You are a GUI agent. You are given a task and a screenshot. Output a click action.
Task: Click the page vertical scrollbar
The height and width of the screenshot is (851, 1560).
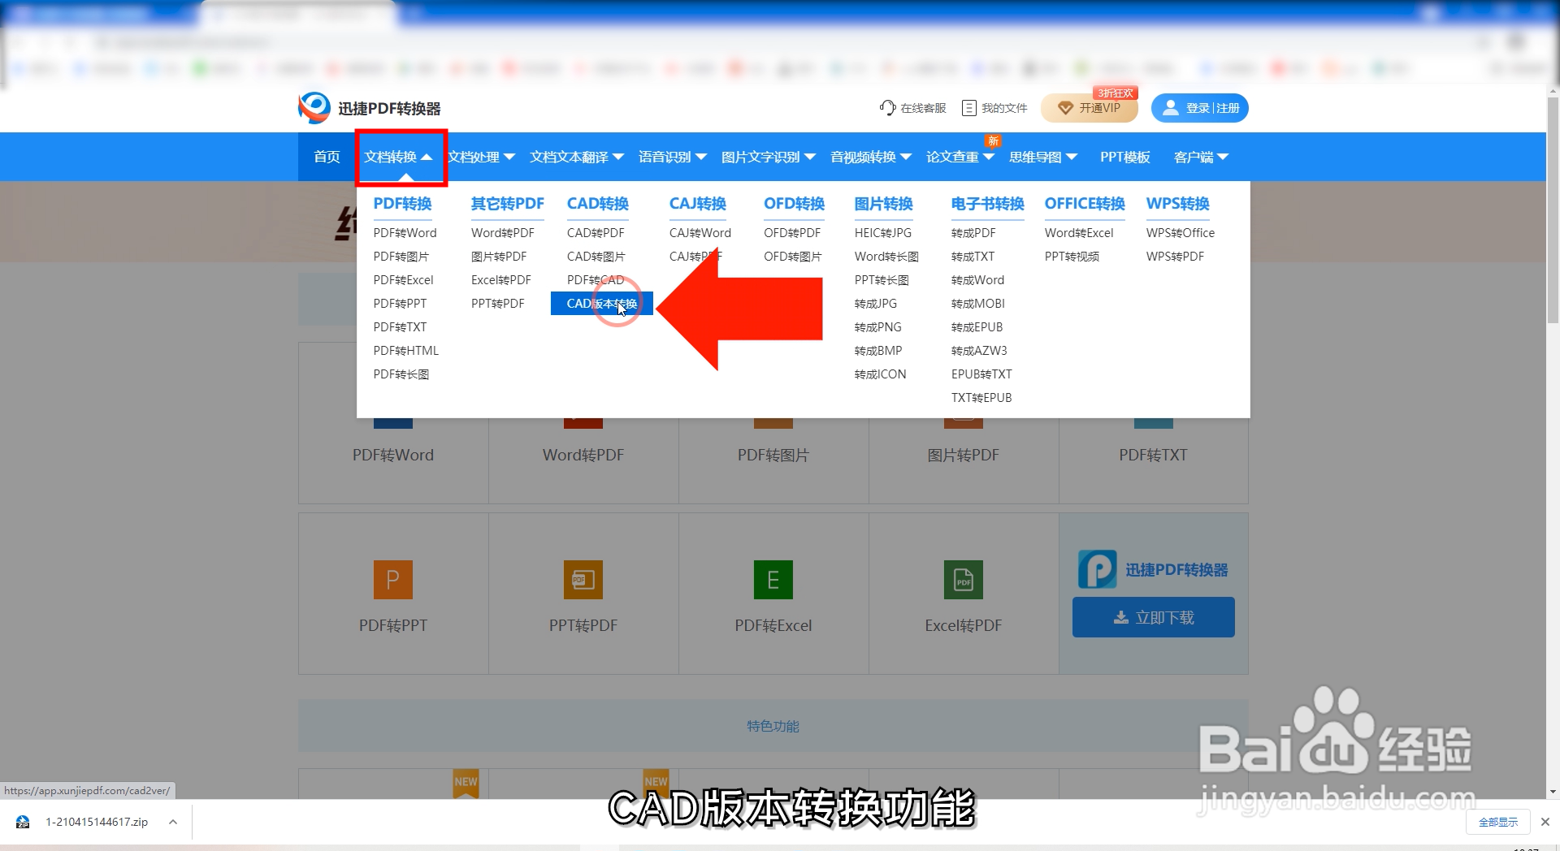(x=1553, y=211)
